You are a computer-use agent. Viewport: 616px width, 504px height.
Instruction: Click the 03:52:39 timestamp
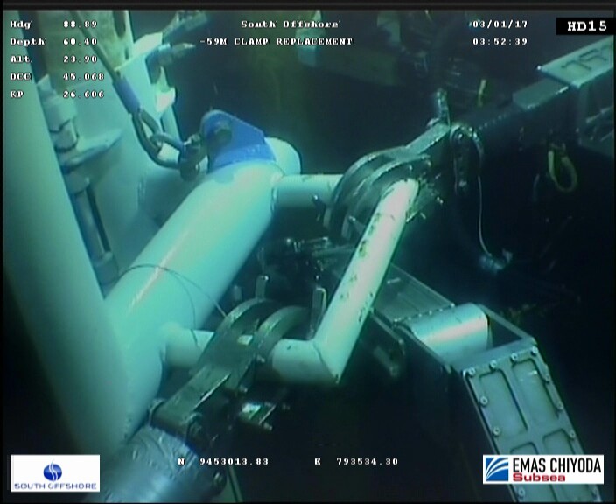tap(500, 42)
